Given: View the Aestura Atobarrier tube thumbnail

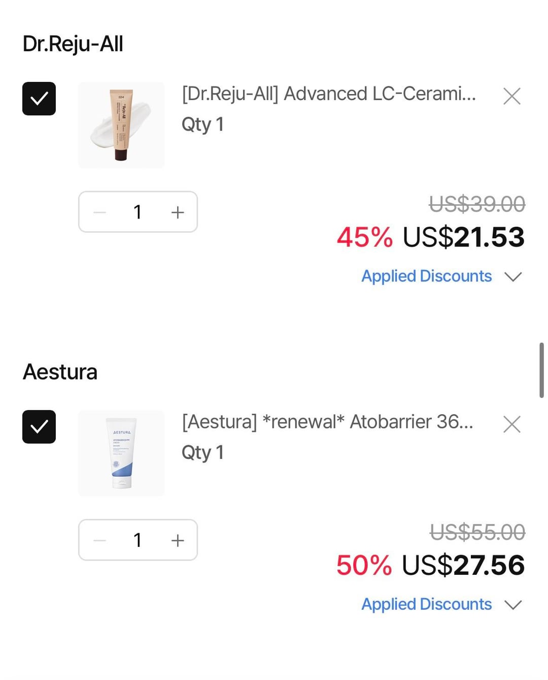Looking at the screenshot, I should [121, 453].
